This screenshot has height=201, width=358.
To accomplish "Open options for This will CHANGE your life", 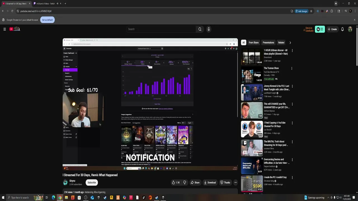I will click(292, 104).
